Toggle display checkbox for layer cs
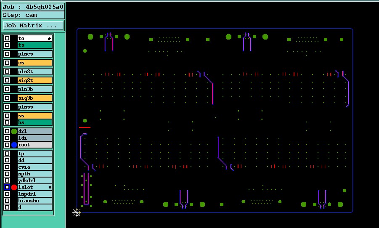 (7, 63)
